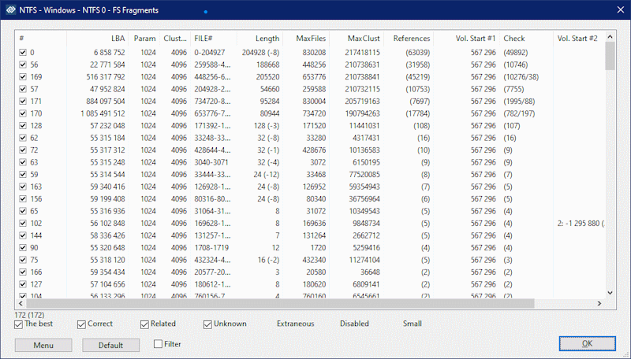Toggle the checkbox for fragment row 171
This screenshot has height=359, width=631.
click(x=23, y=102)
